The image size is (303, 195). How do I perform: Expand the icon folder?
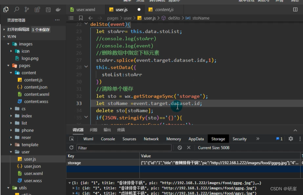pos(11,51)
